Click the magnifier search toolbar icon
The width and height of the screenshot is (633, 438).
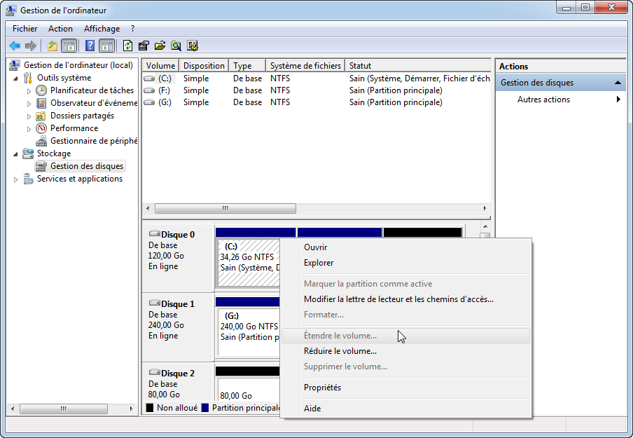176,46
